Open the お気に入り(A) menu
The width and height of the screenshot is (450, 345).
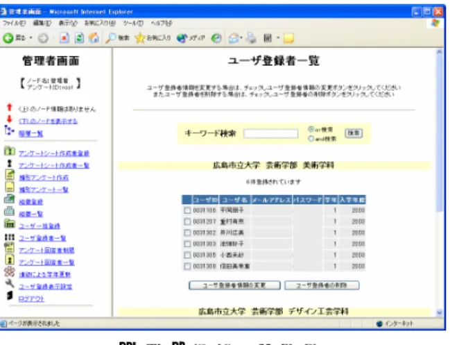pyautogui.click(x=100, y=23)
